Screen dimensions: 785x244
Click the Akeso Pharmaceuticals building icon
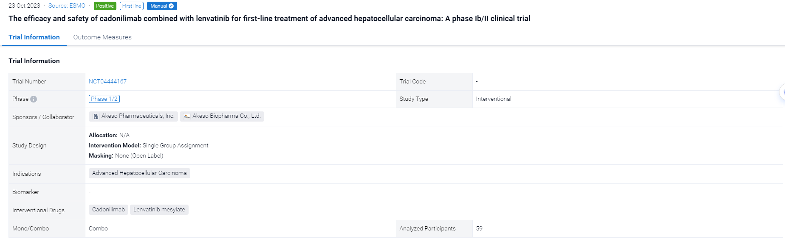pyautogui.click(x=96, y=116)
